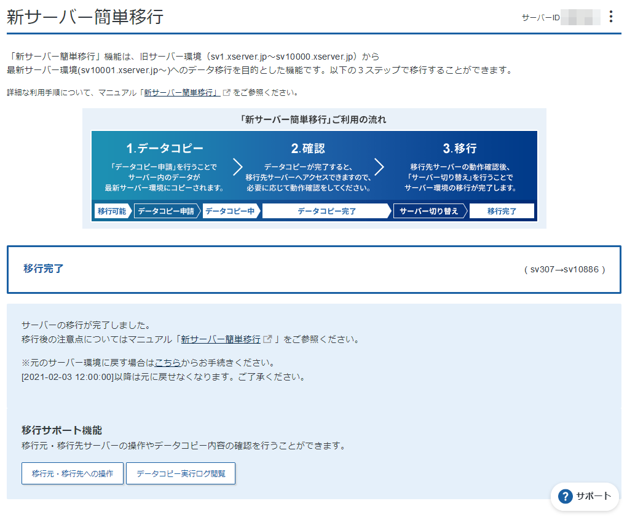Select the 移行可能 flow step
This screenshot has height=517, width=627.
pos(112,211)
